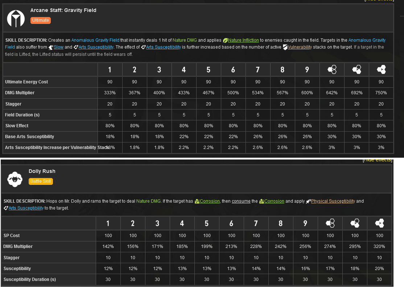Click the '750%' damage multiplier cell
404x290 pixels.
tap(381, 93)
